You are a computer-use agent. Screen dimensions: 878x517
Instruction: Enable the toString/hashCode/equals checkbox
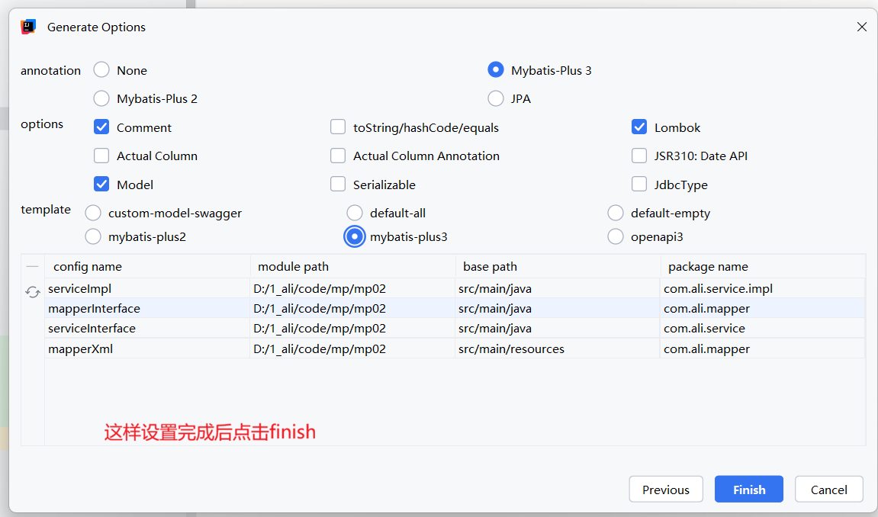pyautogui.click(x=338, y=127)
